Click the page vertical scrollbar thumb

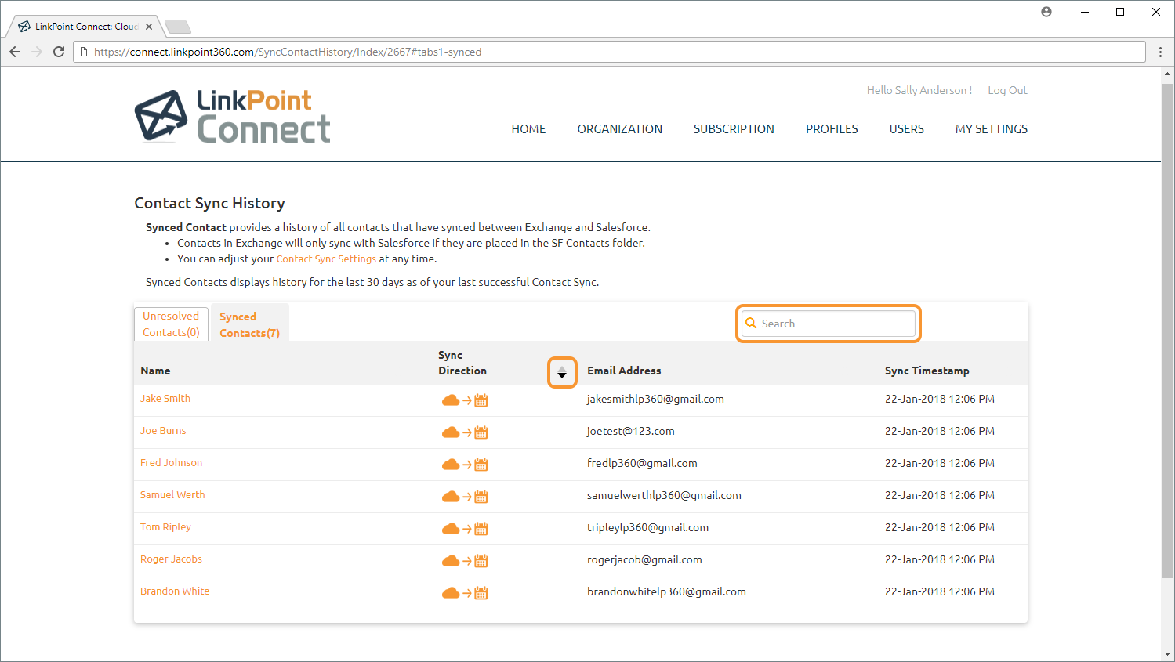1168,330
